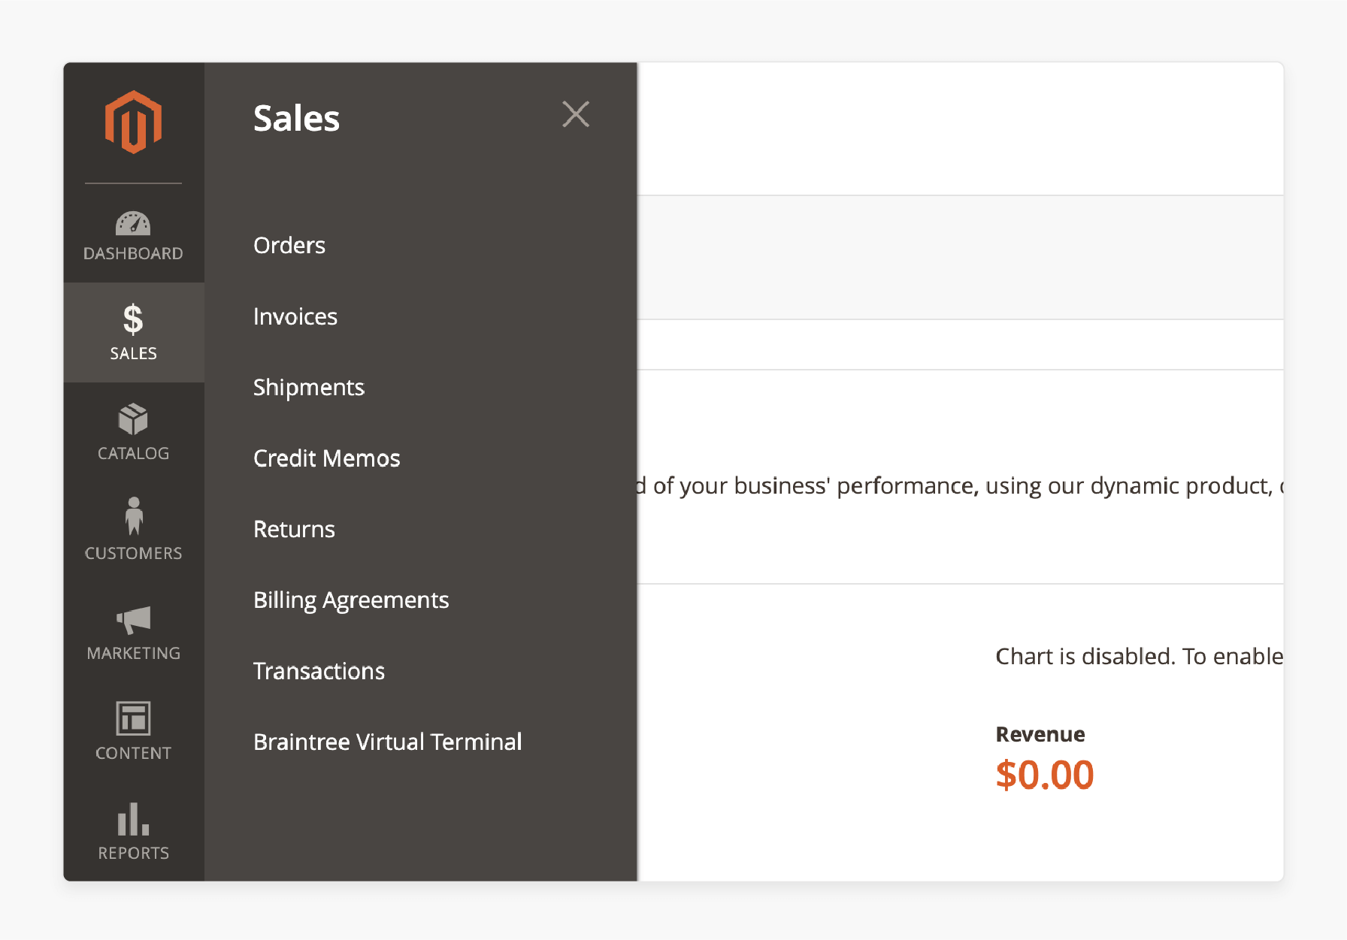This screenshot has width=1347, height=940.
Task: Open the Customers person icon
Action: click(134, 516)
